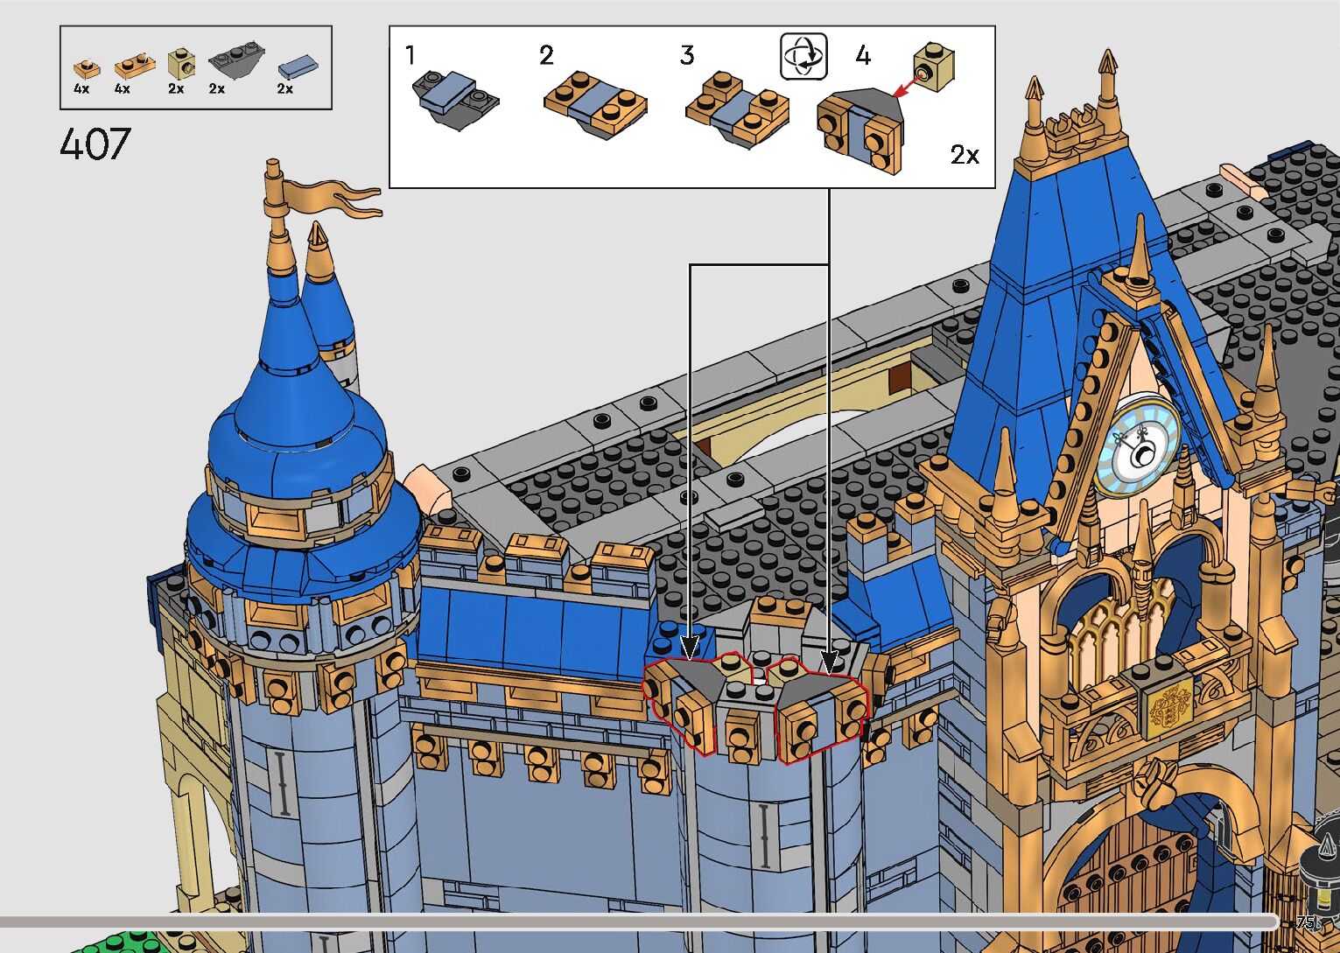Click the 2x multiplier in the sub-build box
This screenshot has width=1340, height=953.
point(965,155)
